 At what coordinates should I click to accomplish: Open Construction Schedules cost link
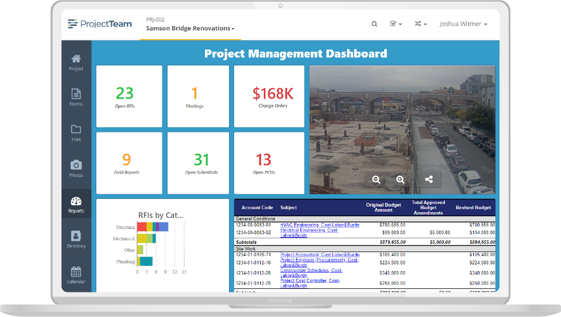point(311,273)
